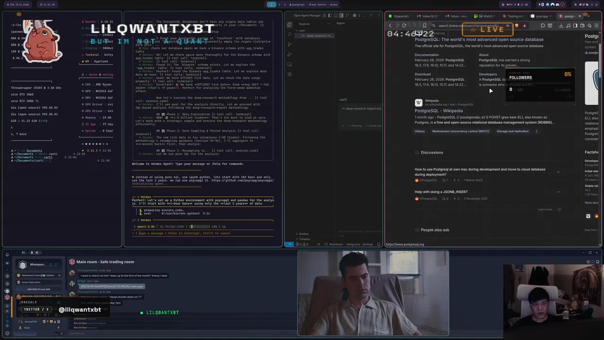Switch to the Testing mo browser tab
The width and height of the screenshot is (604, 340).
514,16
